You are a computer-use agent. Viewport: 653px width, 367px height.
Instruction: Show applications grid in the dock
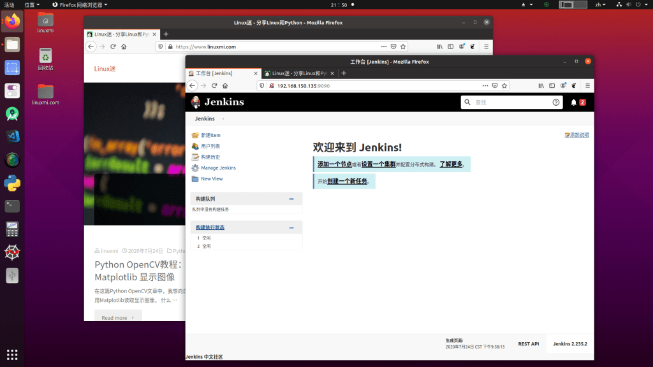coord(12,355)
